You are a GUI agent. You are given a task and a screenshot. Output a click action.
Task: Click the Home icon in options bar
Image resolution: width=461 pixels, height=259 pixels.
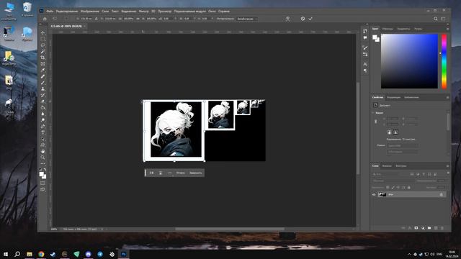45,19
